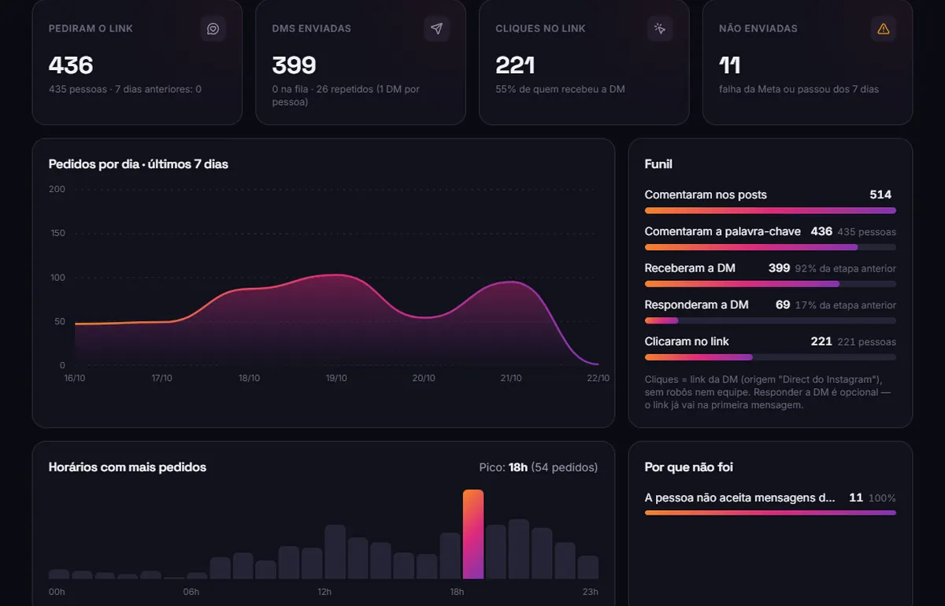Click the chat bubble icon on Pediram o link card
945x606 pixels.
coord(213,29)
